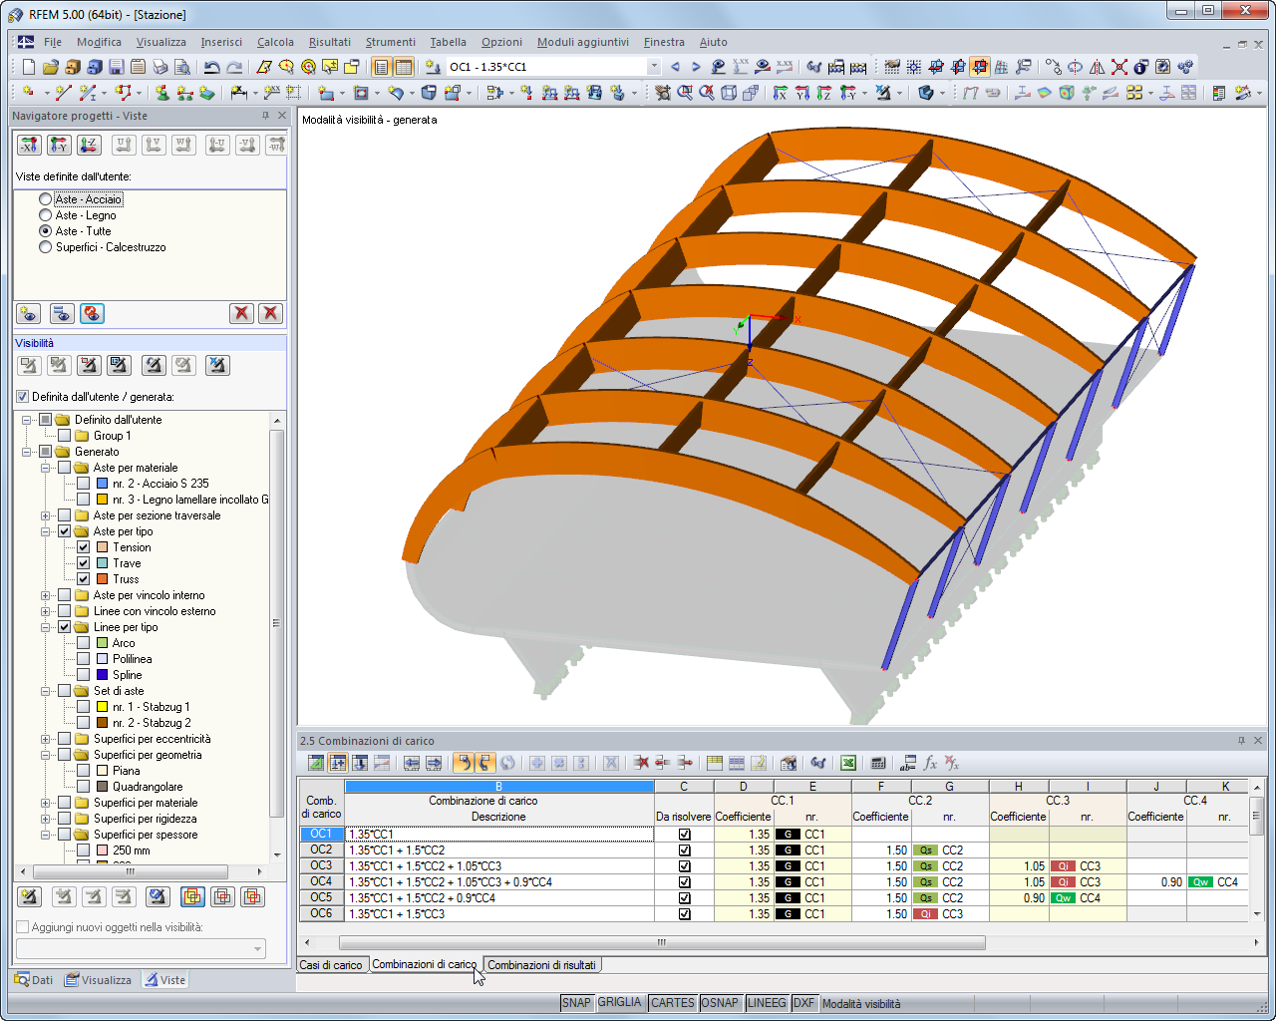Viewport: 1276px width, 1021px height.
Task: Collapse the 'Aste per tipo' tree node
Action: pos(46,531)
